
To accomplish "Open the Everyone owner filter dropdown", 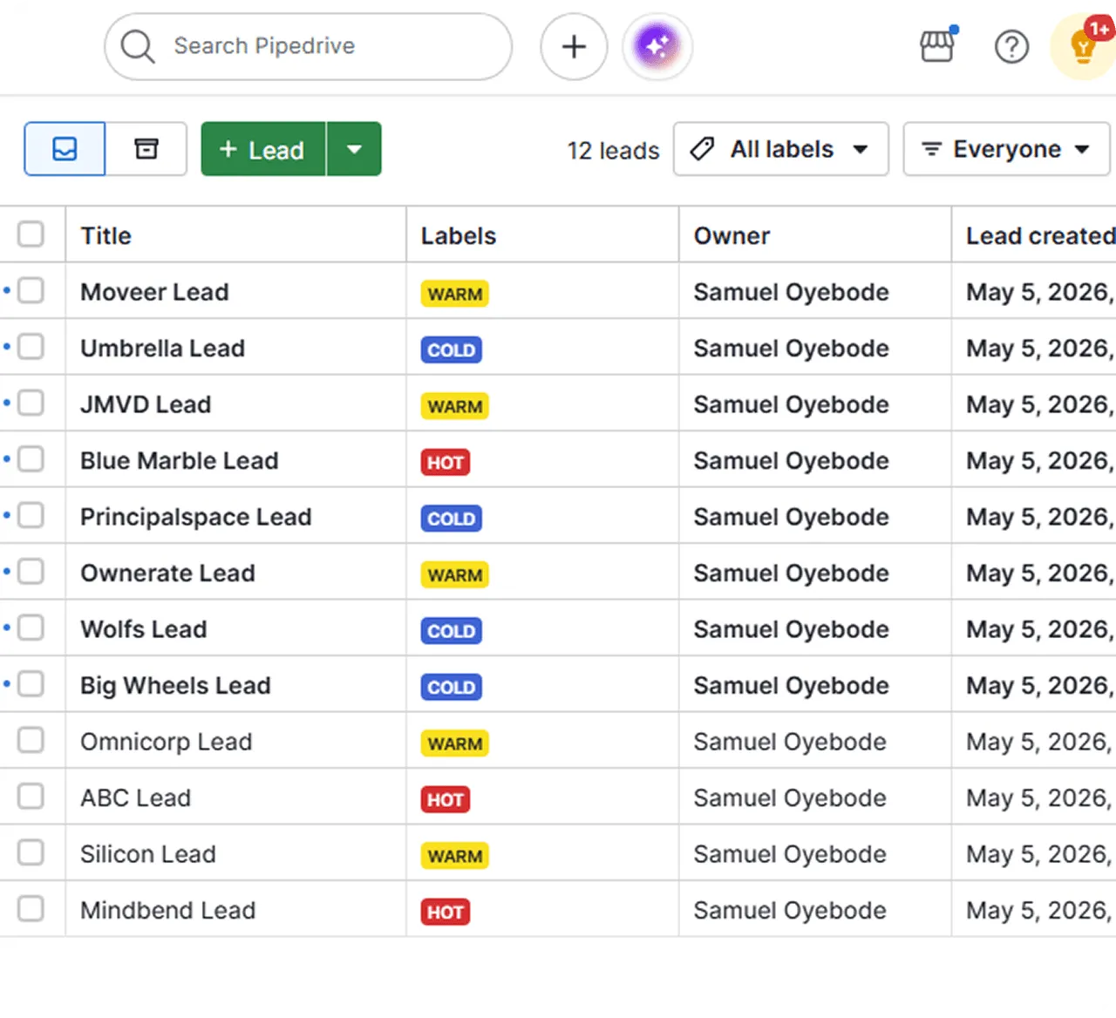I will pyautogui.click(x=1006, y=149).
